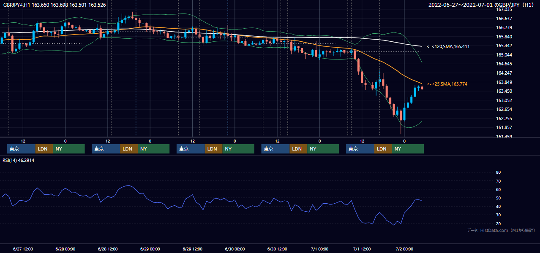Click RSI scale value 50
The image size is (540, 253).
pos(498,198)
